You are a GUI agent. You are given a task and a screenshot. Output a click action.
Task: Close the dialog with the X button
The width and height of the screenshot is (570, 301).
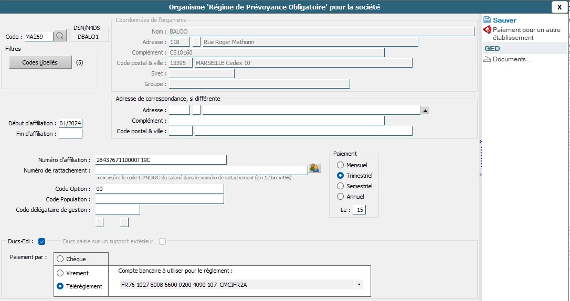click(x=560, y=7)
